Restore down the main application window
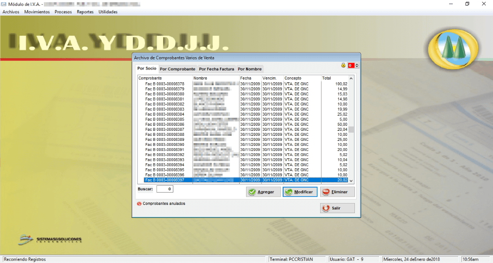The height and width of the screenshot is (263, 493). click(467, 4)
